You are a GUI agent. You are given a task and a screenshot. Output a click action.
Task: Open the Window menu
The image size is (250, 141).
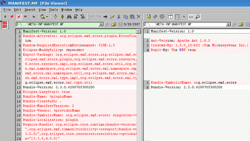click(66, 10)
